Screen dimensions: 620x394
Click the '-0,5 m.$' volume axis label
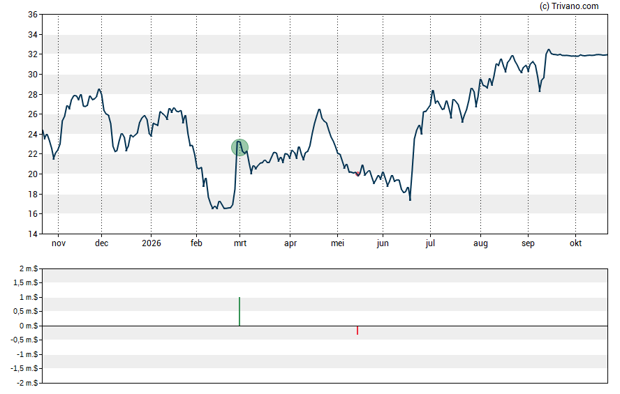tap(25, 340)
